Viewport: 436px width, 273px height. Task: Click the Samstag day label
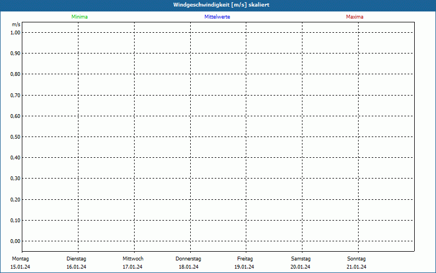pos(300,259)
